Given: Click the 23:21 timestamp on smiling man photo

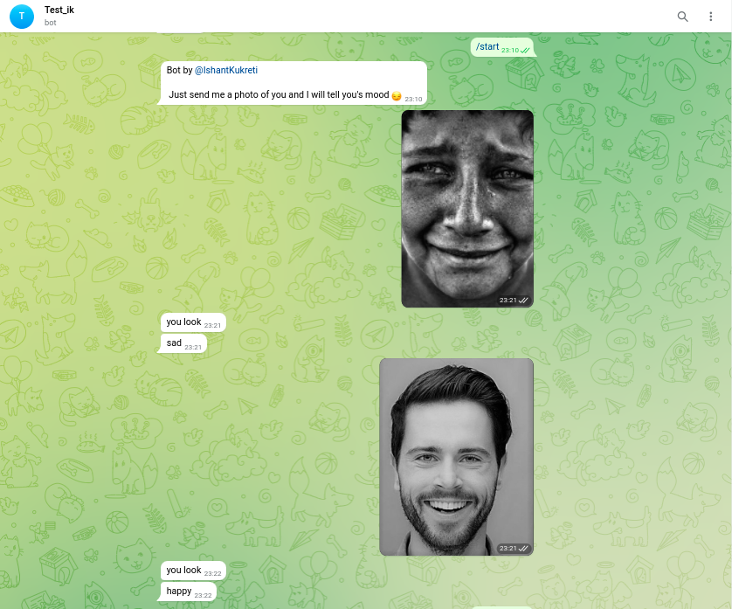Looking at the screenshot, I should coord(508,548).
